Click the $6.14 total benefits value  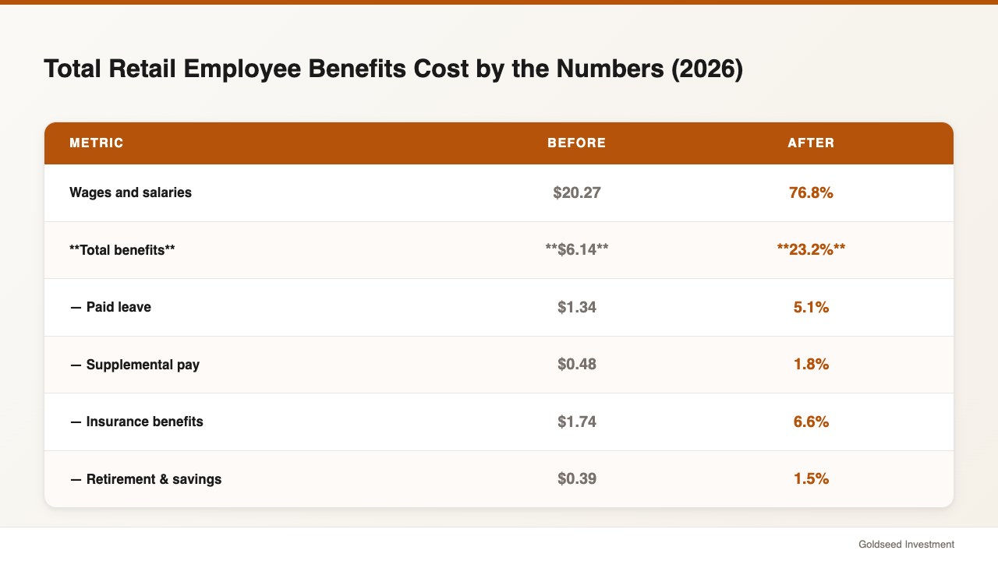point(577,250)
